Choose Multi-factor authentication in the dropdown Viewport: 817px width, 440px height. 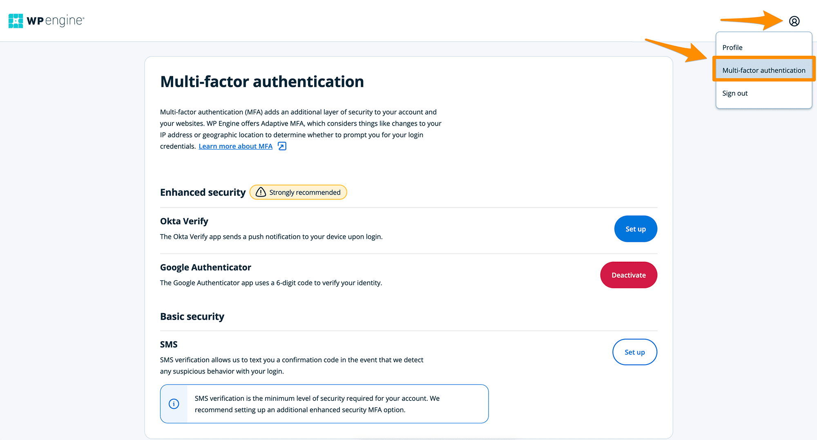coord(764,70)
